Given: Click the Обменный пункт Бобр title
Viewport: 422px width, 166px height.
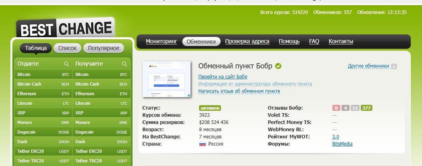Looking at the screenshot, I should coord(235,66).
